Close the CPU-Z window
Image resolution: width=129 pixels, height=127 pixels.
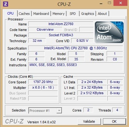pos(120,3)
